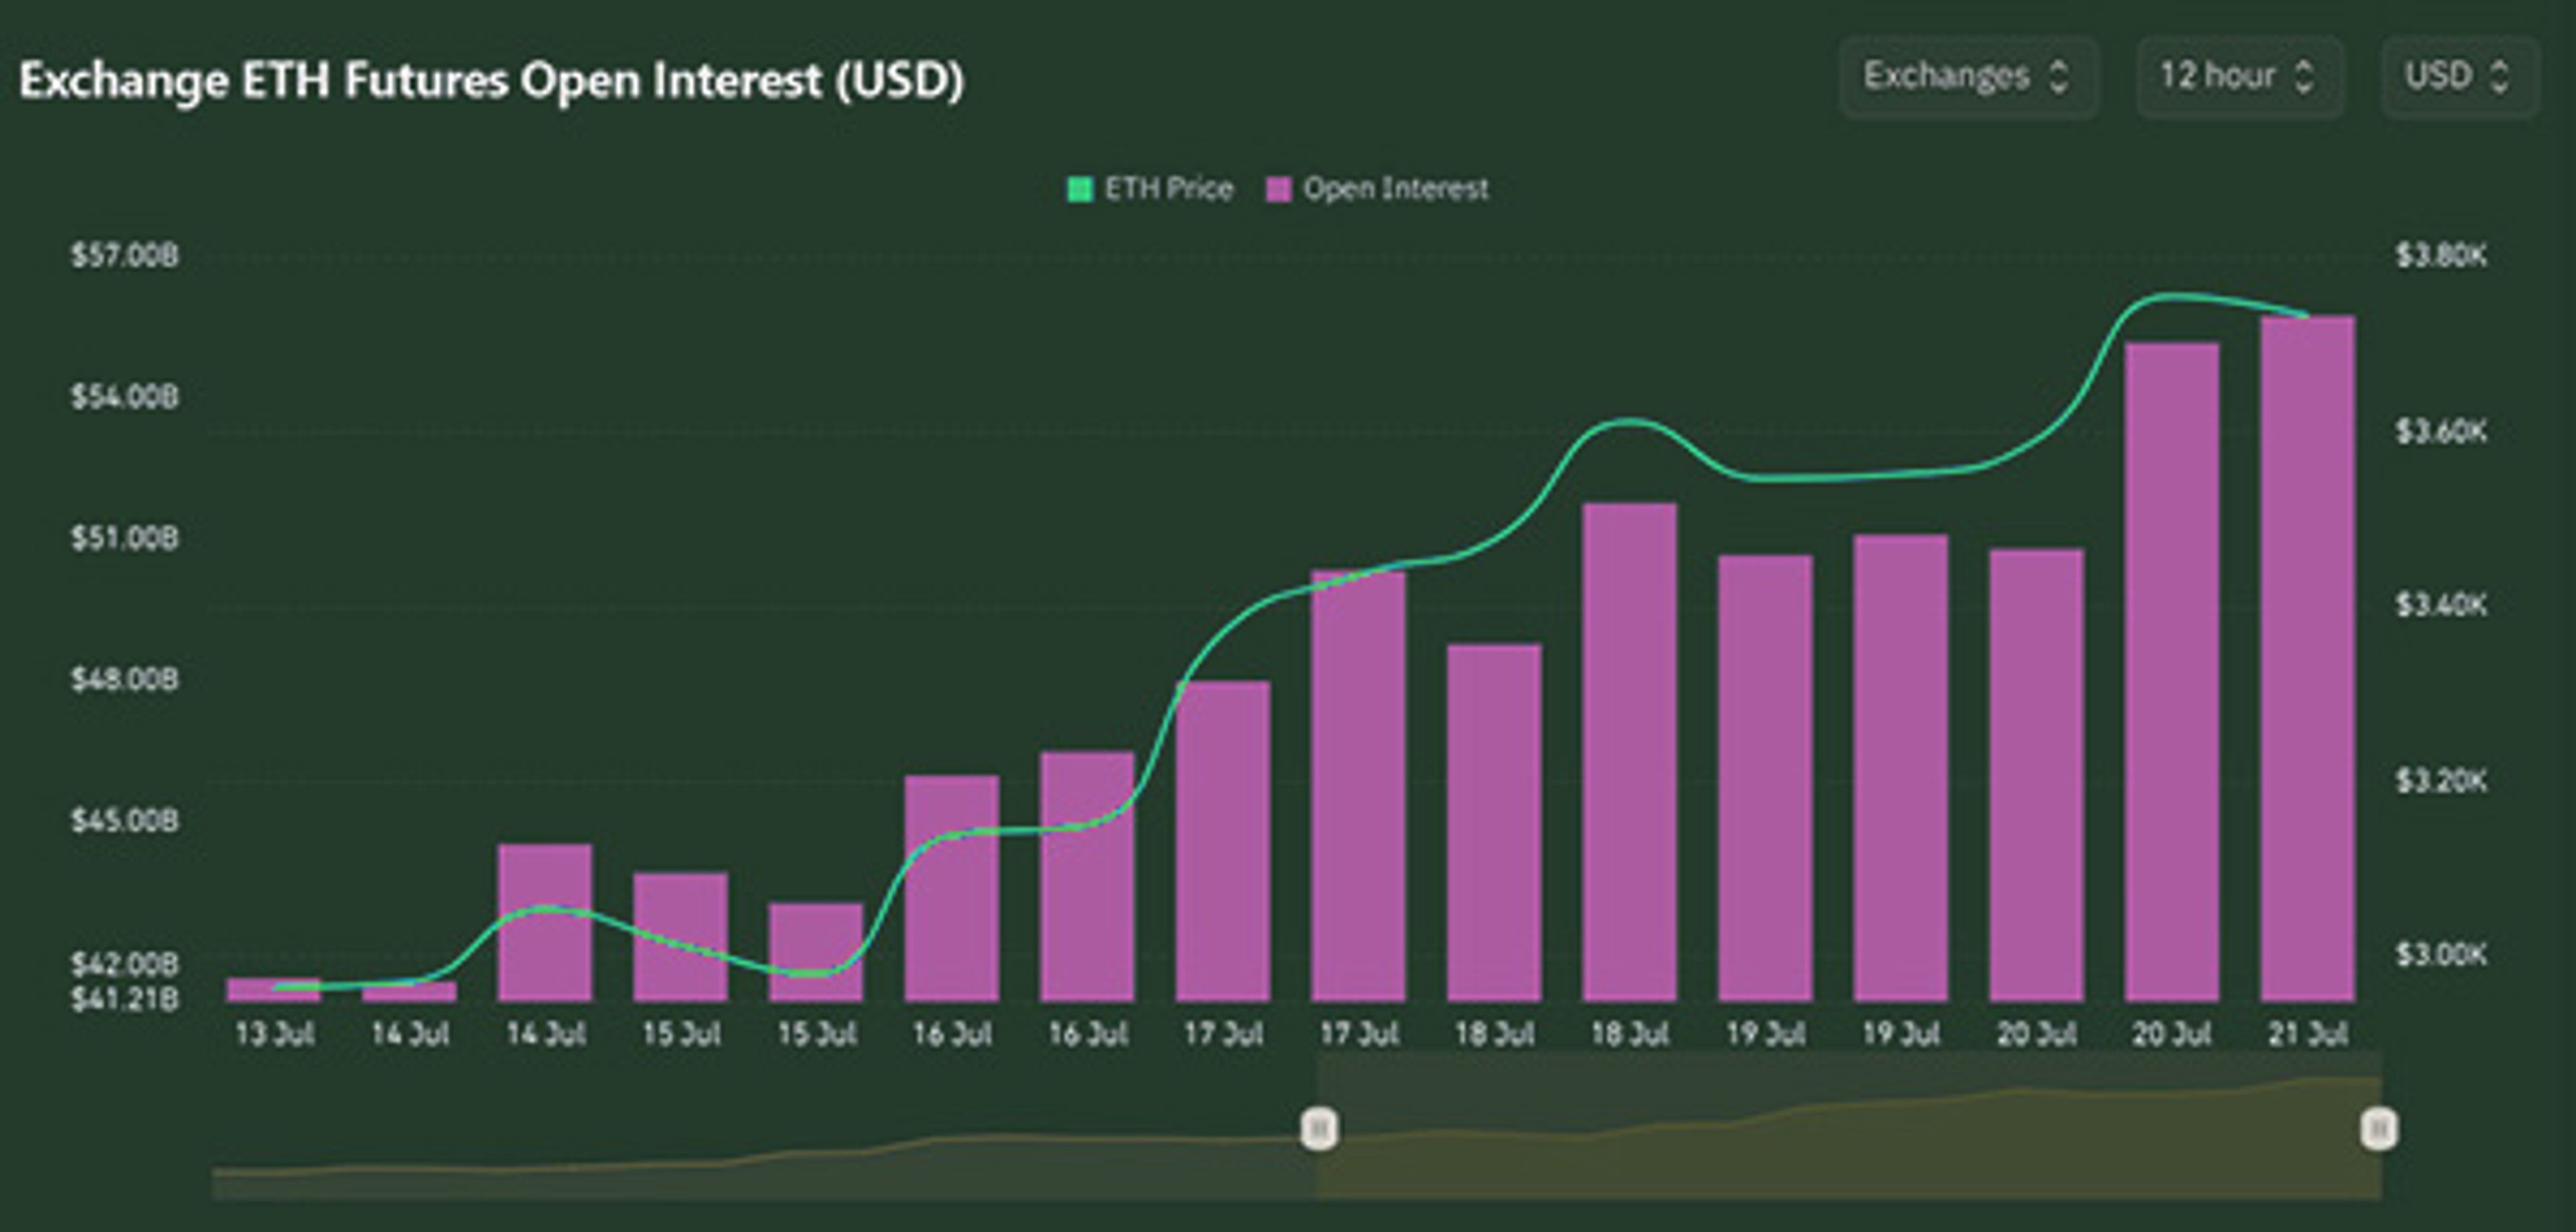The image size is (2576, 1232).
Task: Click the left range slider handle
Action: click(1319, 1130)
